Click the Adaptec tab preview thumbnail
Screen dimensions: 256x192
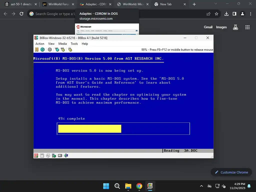coord(107,29)
